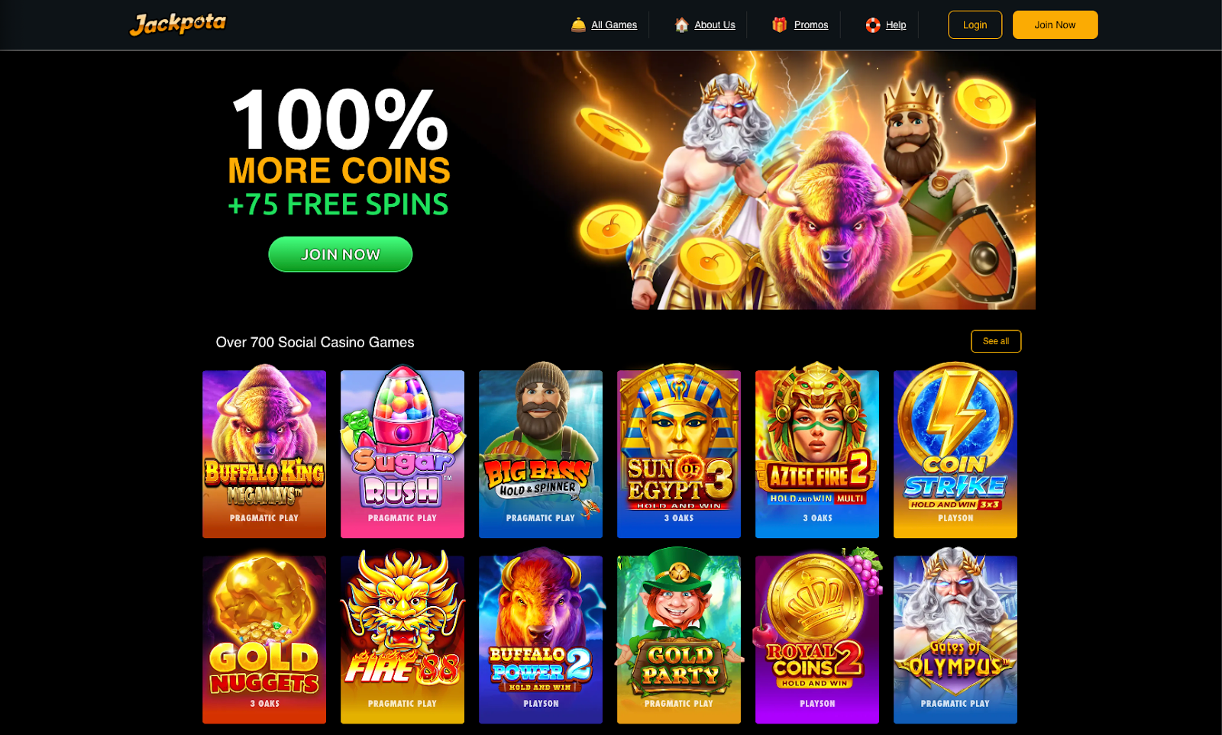Click the gift box Promos icon
The width and height of the screenshot is (1222, 735).
[x=779, y=25]
